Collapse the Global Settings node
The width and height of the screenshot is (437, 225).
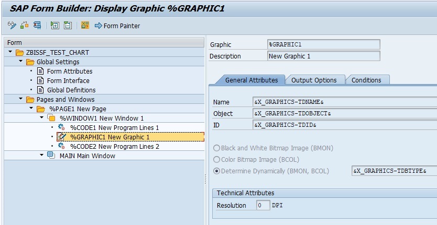tap(21, 62)
